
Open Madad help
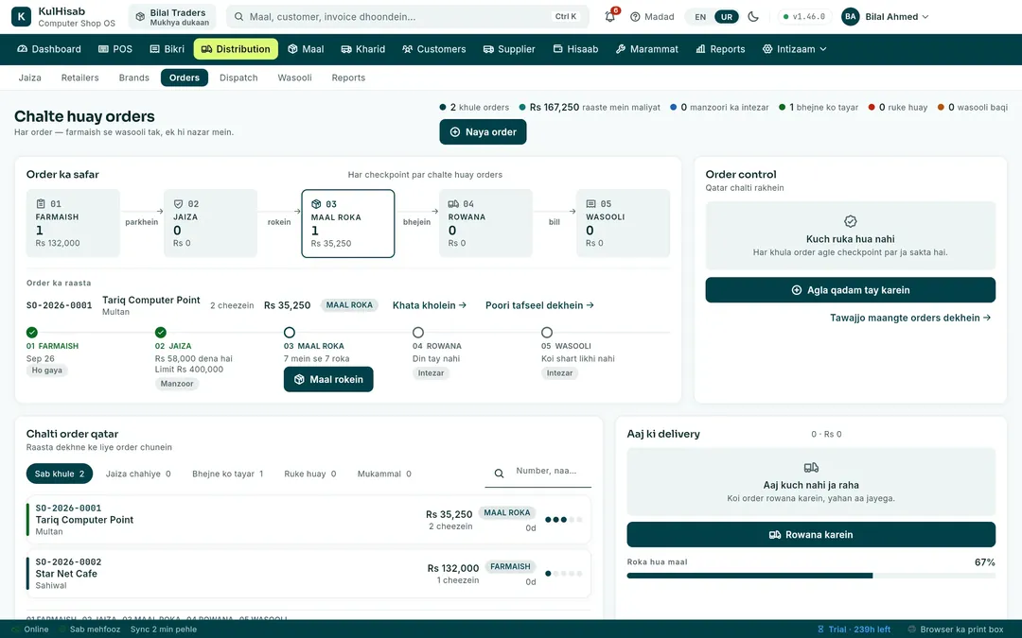(x=652, y=17)
